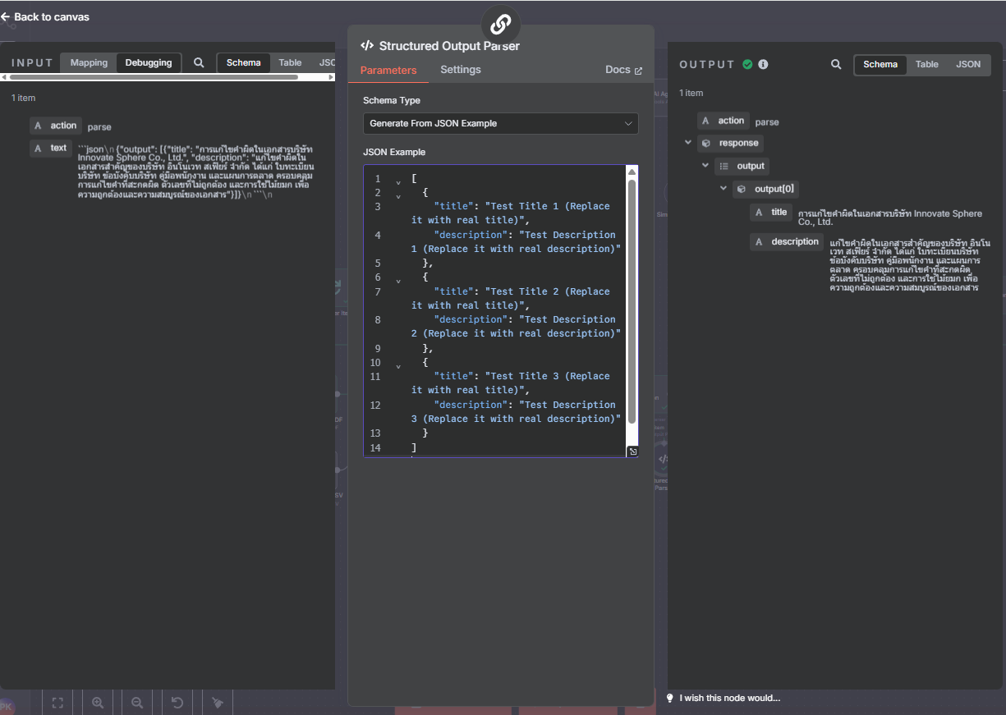This screenshot has height=715, width=1006.
Task: Click the 'description' field pill in output
Action: pos(787,241)
